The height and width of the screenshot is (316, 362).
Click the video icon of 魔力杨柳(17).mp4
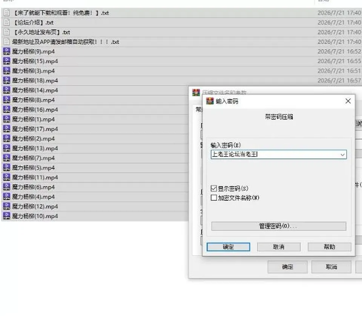6,129
